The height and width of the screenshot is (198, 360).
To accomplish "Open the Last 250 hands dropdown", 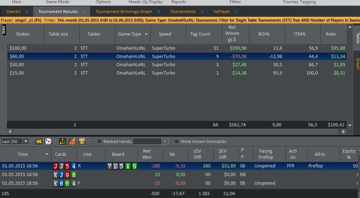I will point(26,142).
